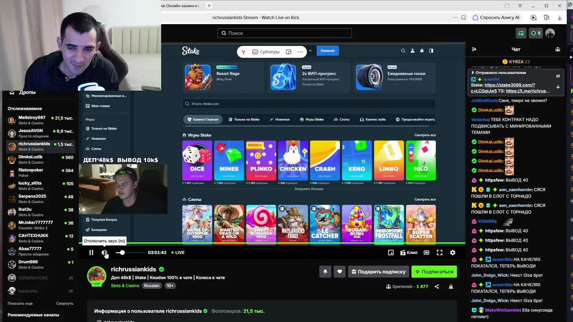Image resolution: width=573 pixels, height=322 pixels.
Task: Click Свернуть to collapse followed list
Action: coord(64,303)
